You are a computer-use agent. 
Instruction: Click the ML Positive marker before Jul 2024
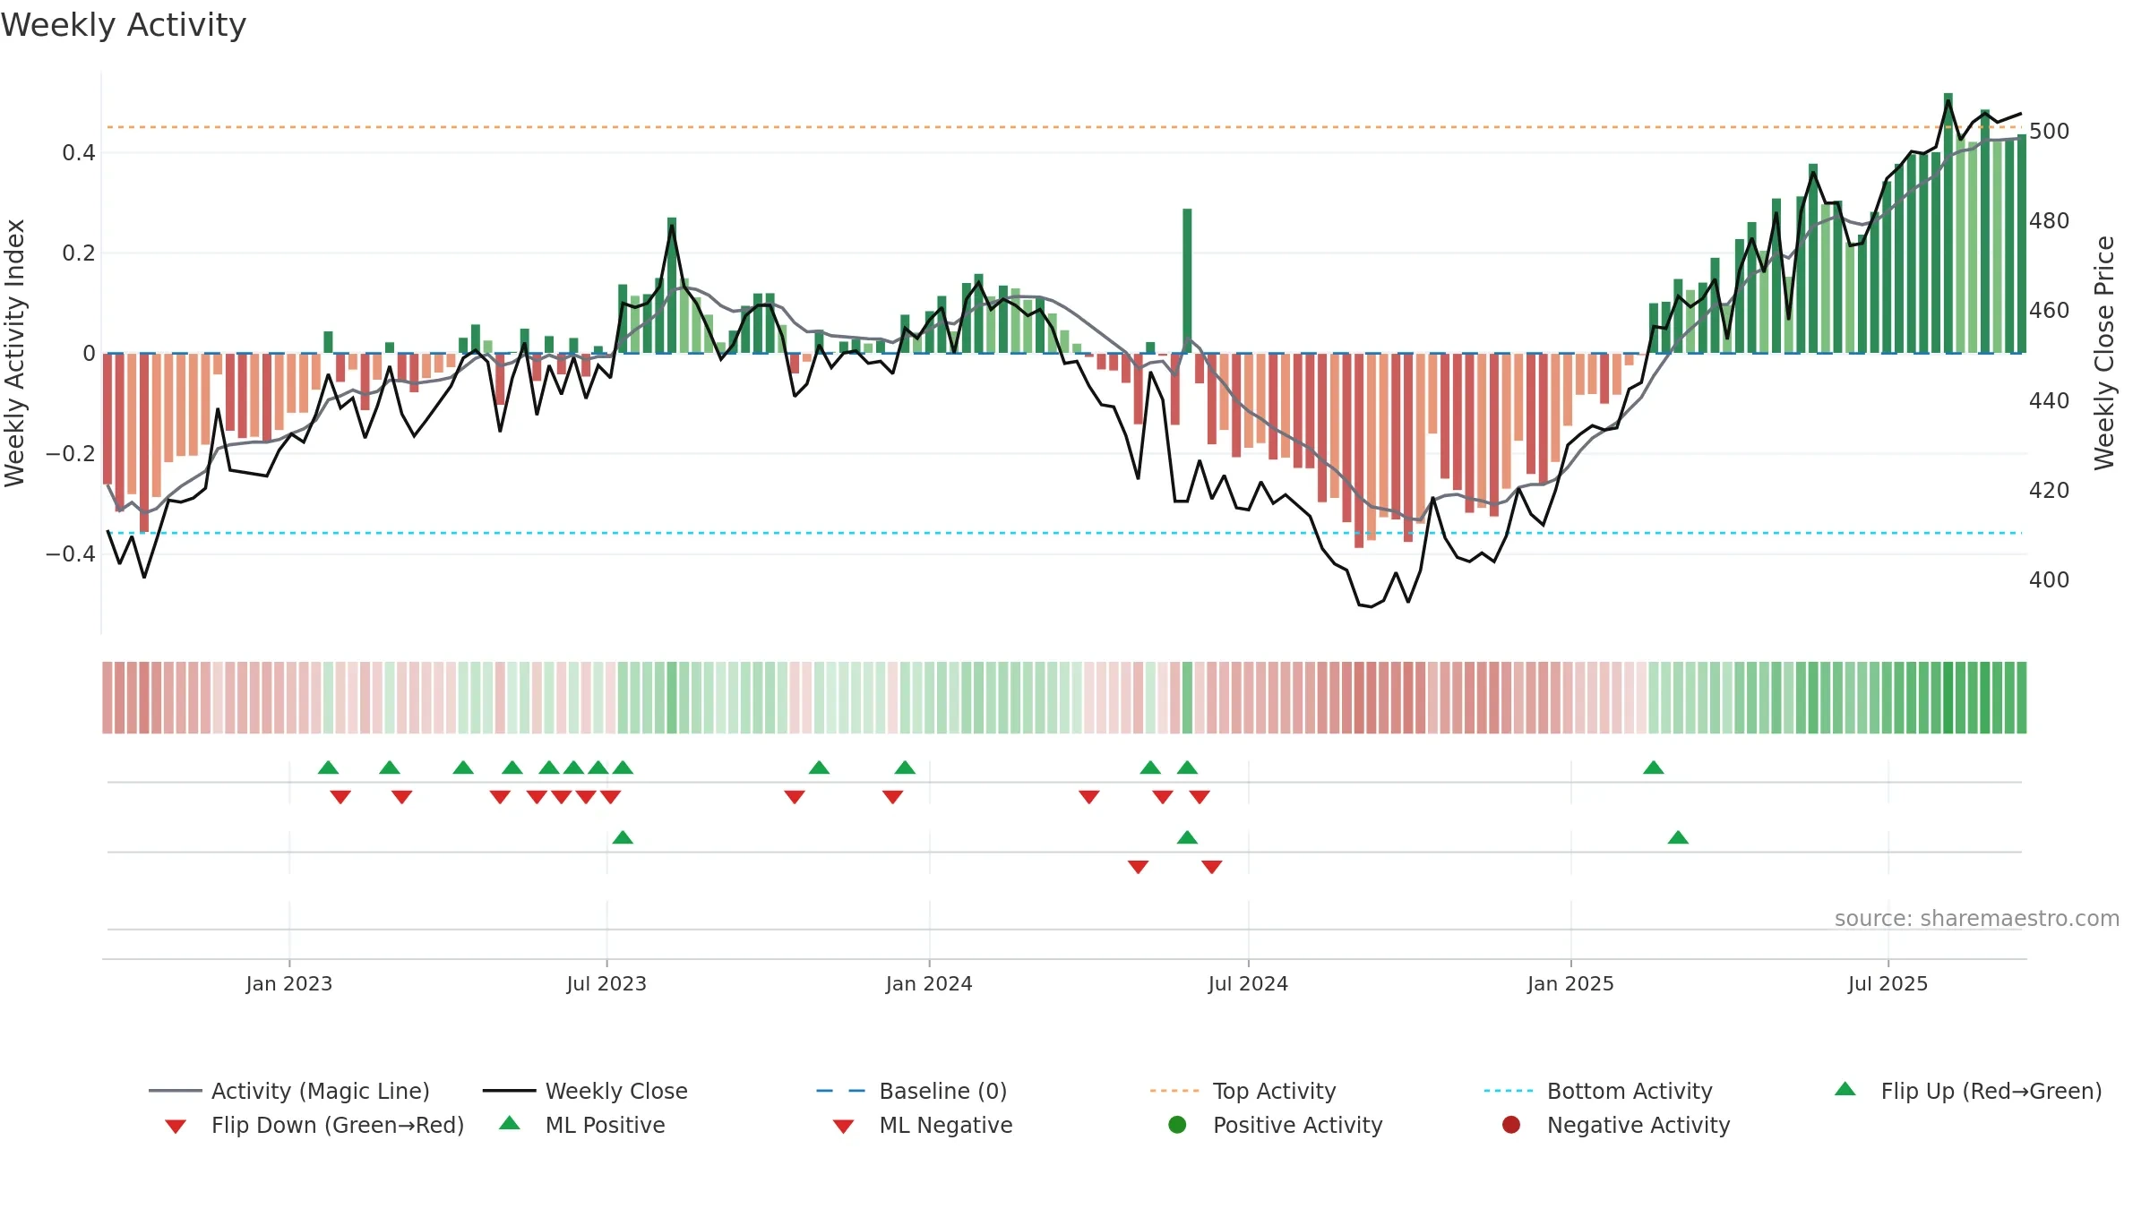tap(1187, 837)
